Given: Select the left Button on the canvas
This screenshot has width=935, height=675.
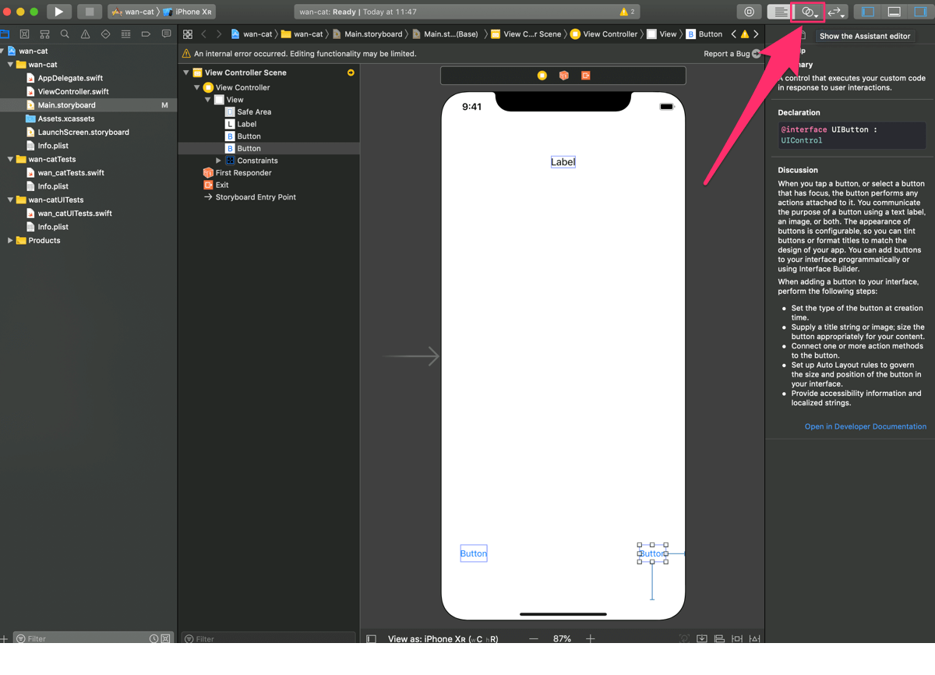Looking at the screenshot, I should tap(473, 553).
